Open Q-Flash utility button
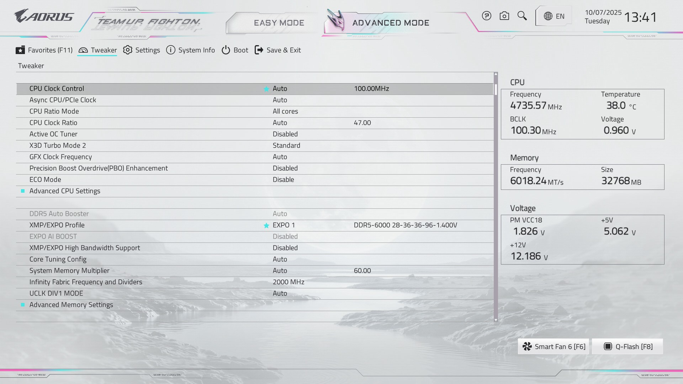Image resolution: width=683 pixels, height=384 pixels. 628,347
